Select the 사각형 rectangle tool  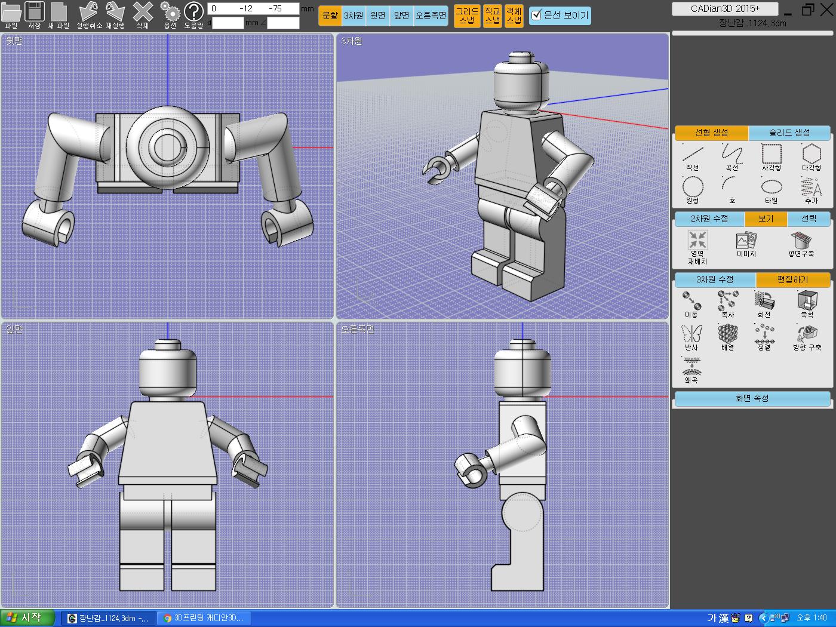pos(772,157)
